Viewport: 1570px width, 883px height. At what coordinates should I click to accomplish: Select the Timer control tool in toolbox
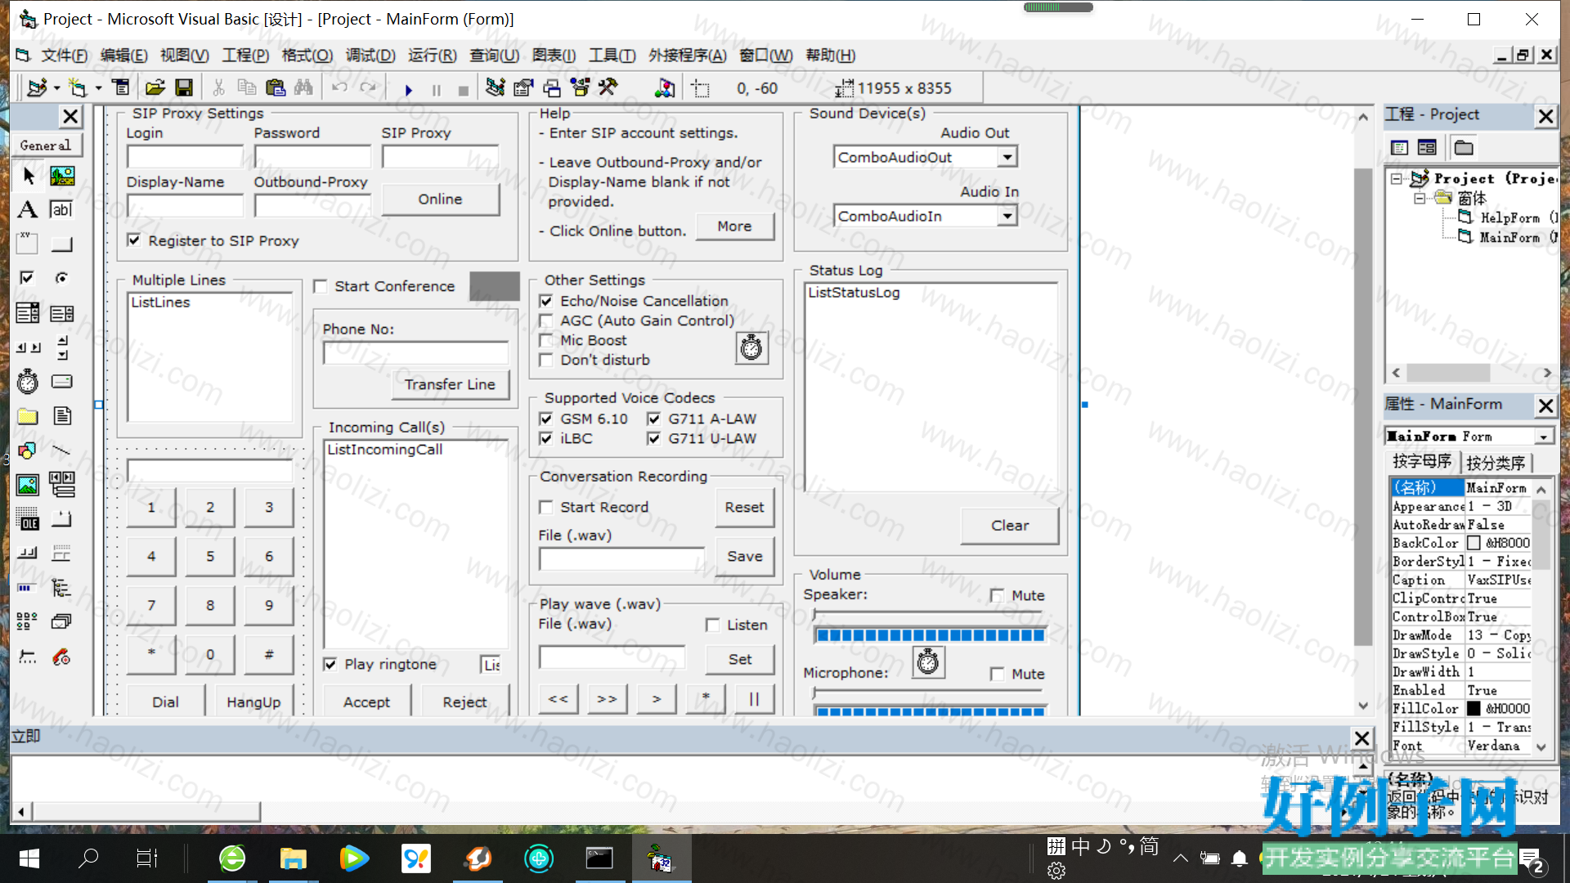[x=28, y=381]
